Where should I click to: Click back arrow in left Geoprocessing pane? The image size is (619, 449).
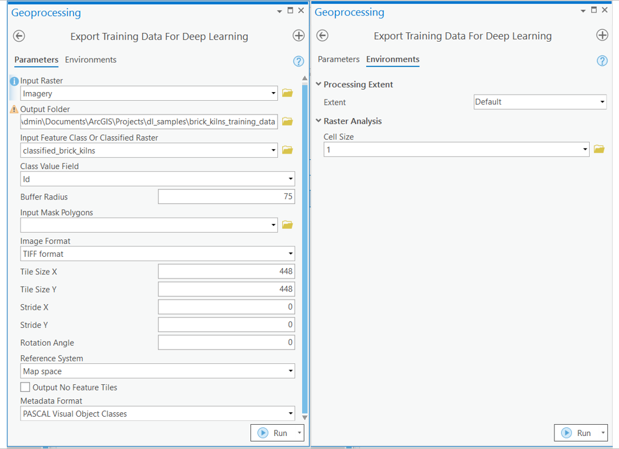[19, 36]
